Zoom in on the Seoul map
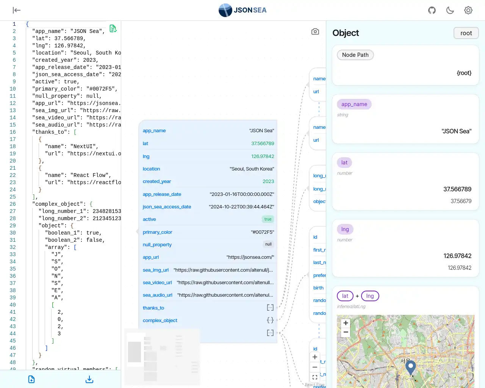Image resolution: width=485 pixels, height=388 pixels. coord(346,323)
